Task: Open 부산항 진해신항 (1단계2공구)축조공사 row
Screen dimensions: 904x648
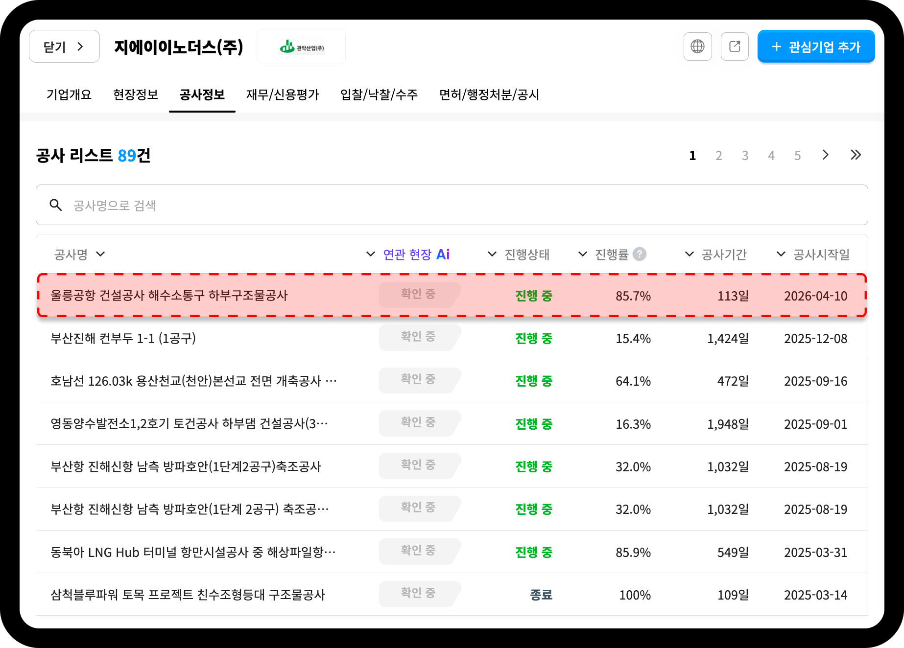Action: (452, 466)
